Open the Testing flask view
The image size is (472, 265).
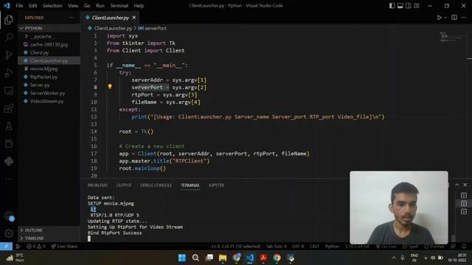click(x=9, y=126)
